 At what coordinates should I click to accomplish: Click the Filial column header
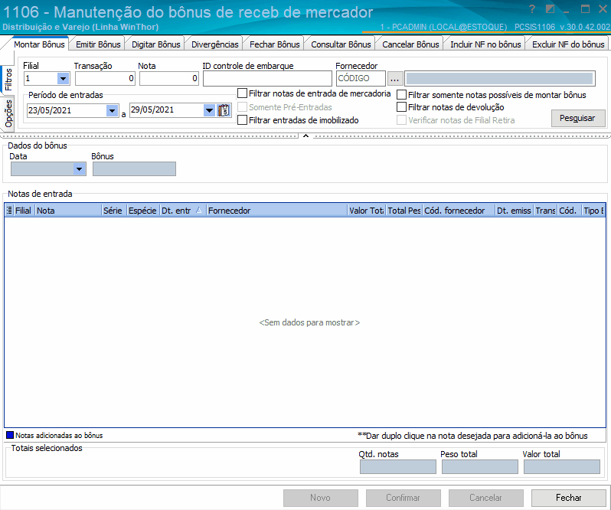[x=24, y=211]
